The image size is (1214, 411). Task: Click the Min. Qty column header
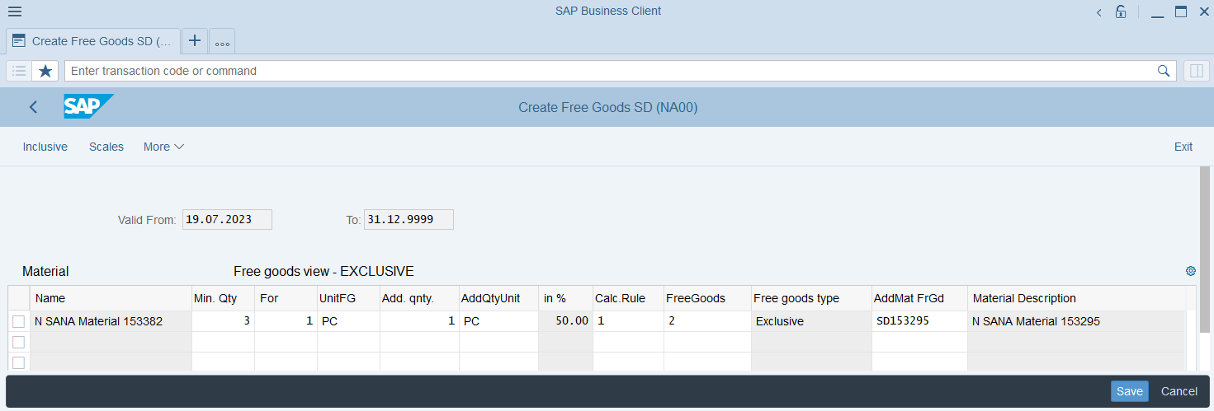point(223,298)
